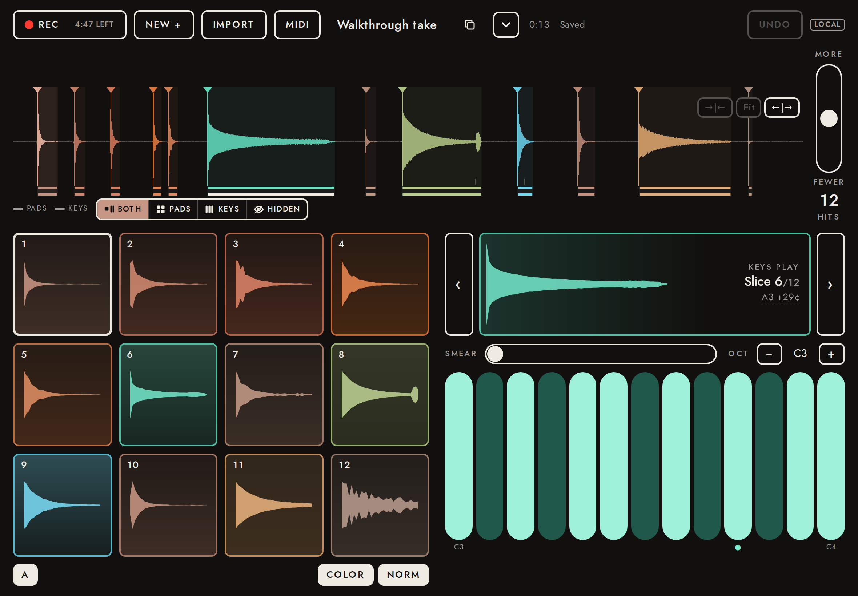The height and width of the screenshot is (596, 858).
Task: Toggle the LOCAL badge
Action: coord(827,25)
